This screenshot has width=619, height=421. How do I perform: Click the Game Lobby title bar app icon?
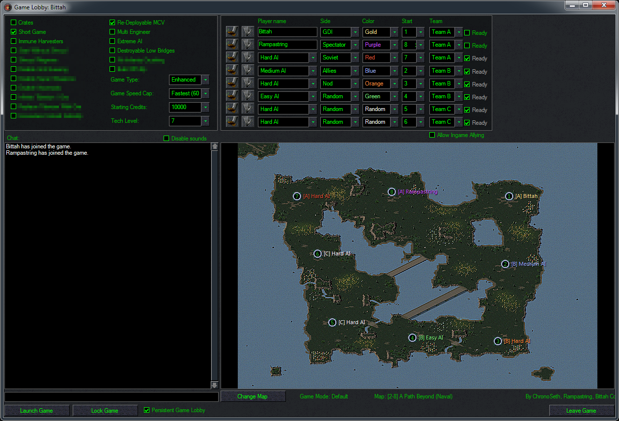click(7, 7)
